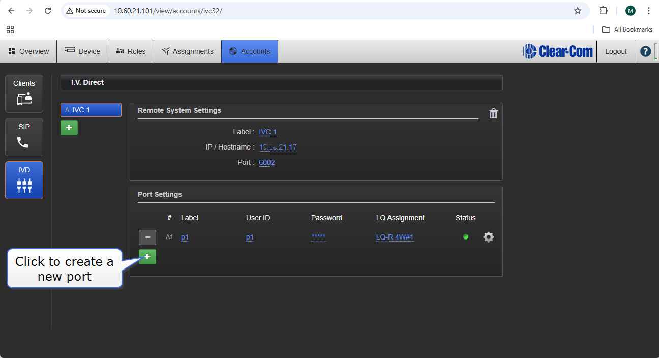The height and width of the screenshot is (358, 659).
Task: Open the Device tab
Action: tap(82, 51)
